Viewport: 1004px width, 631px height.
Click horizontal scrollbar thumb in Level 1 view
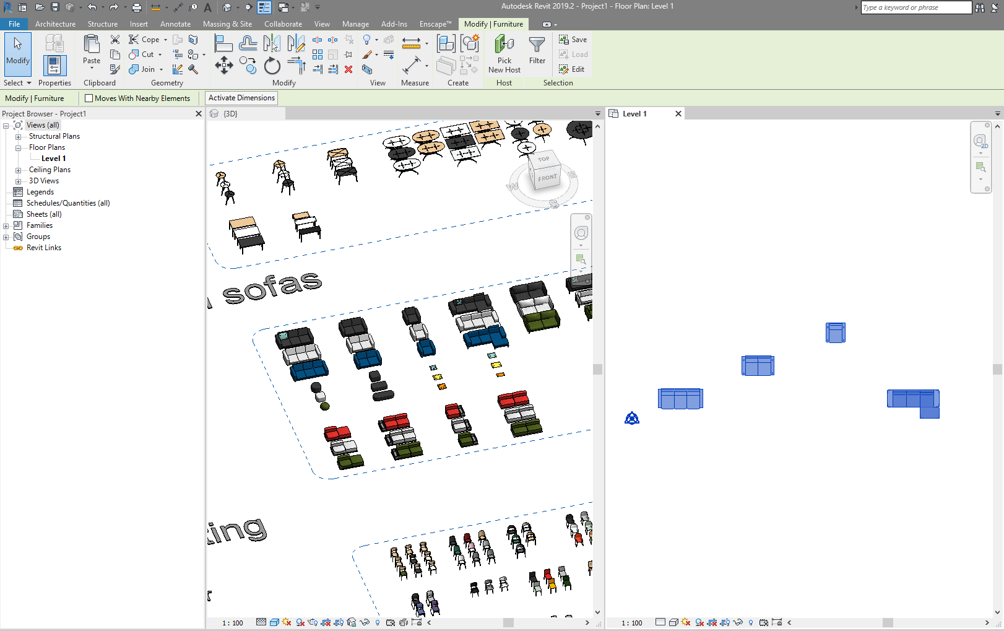coord(888,623)
